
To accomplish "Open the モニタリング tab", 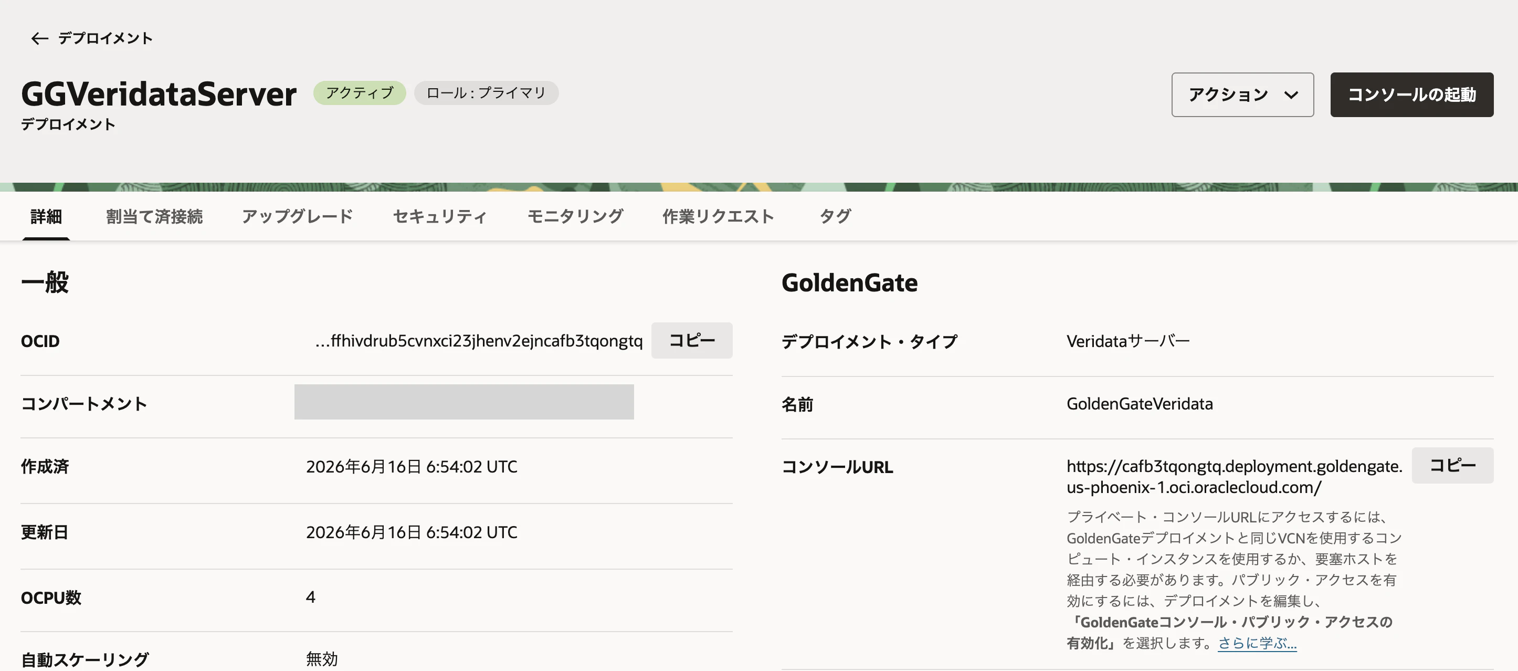I will point(575,216).
